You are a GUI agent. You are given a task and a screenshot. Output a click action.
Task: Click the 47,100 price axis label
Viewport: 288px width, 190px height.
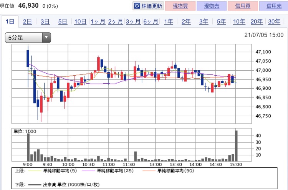263,52
